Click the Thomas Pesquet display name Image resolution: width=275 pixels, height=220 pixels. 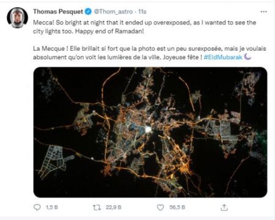[58, 12]
